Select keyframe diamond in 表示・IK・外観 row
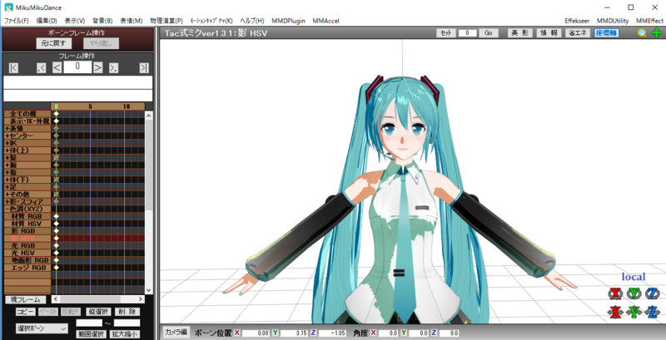Screen dimensions: 666x340 [x=56, y=121]
